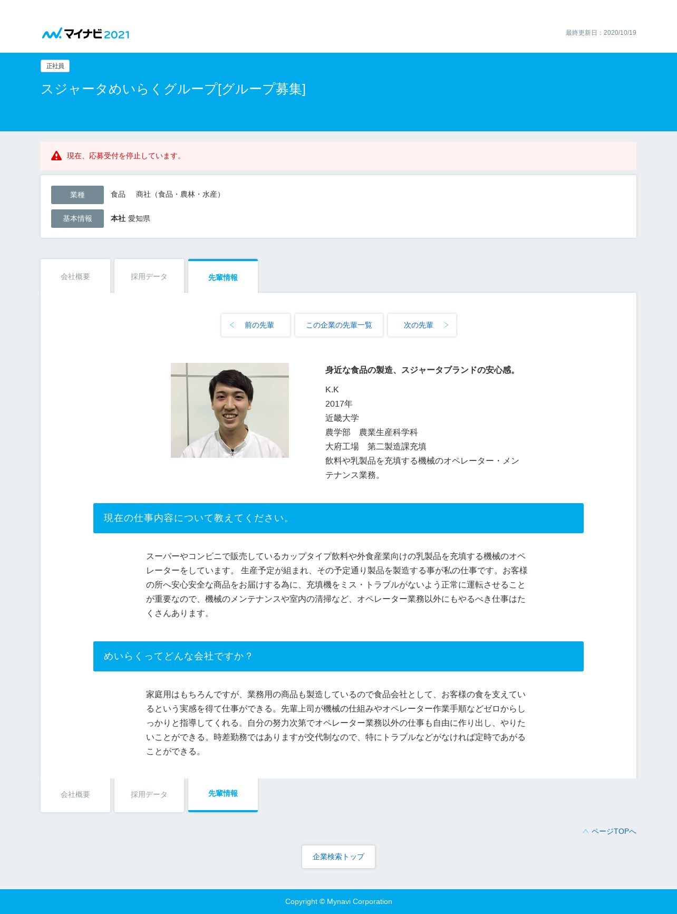Click the 現在、応募受付を停止しています notice
677x914 pixels.
pos(338,156)
